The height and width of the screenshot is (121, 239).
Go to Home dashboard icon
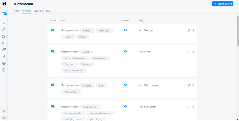pos(4,23)
